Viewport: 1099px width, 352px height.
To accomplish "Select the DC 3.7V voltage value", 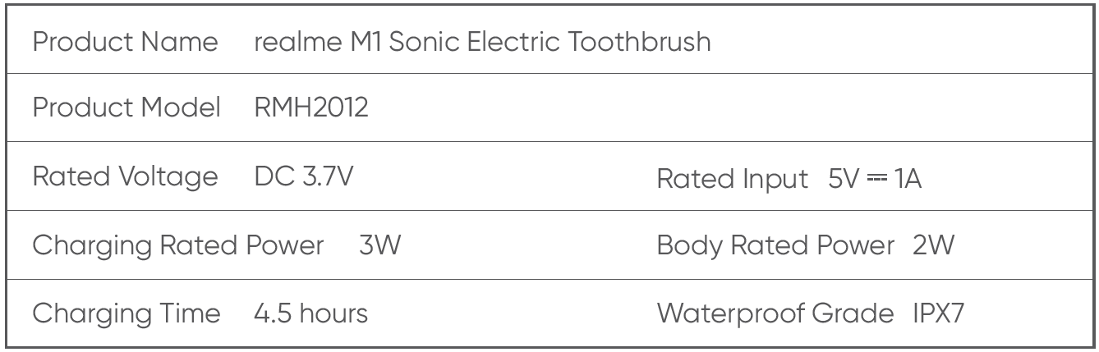I will click(x=304, y=176).
